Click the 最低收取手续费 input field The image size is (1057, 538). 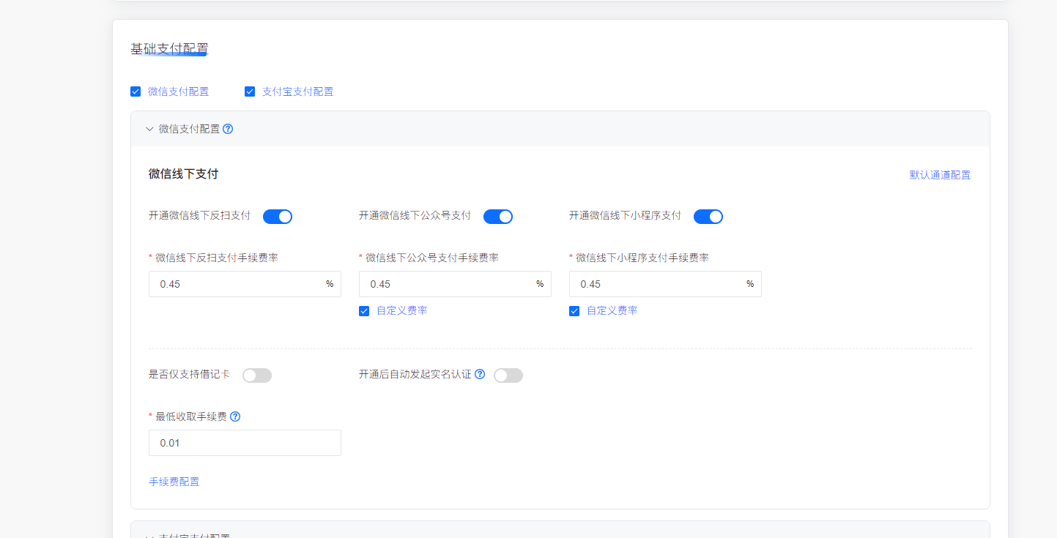pyautogui.click(x=245, y=443)
